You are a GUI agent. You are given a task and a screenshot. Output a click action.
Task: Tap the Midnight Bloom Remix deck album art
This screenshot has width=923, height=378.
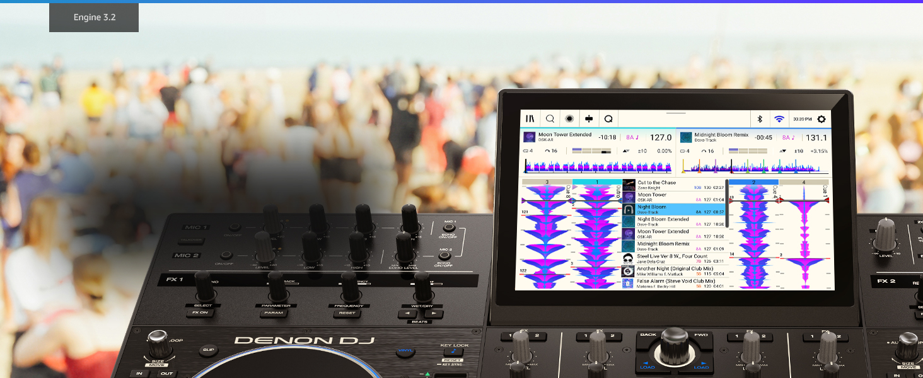tap(685, 137)
